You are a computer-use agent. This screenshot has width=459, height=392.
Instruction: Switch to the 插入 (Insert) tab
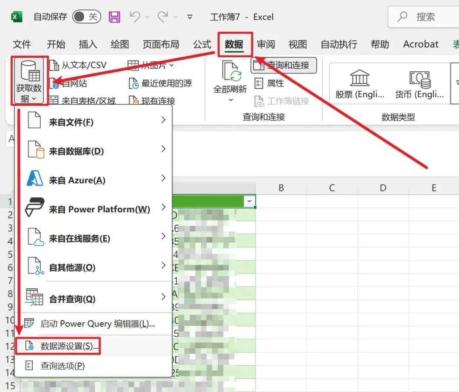88,45
